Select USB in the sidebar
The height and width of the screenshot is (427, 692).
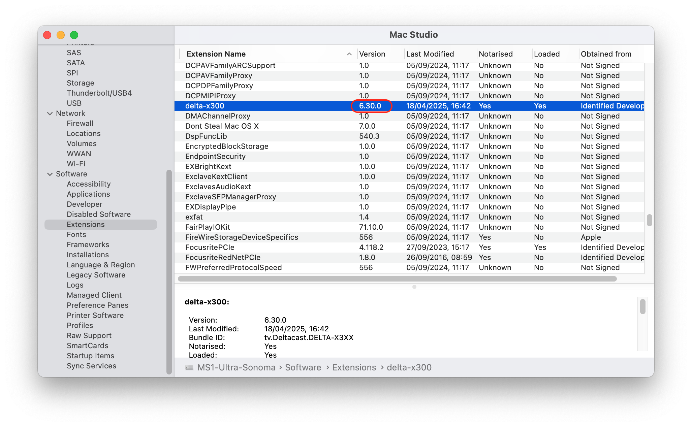[74, 103]
